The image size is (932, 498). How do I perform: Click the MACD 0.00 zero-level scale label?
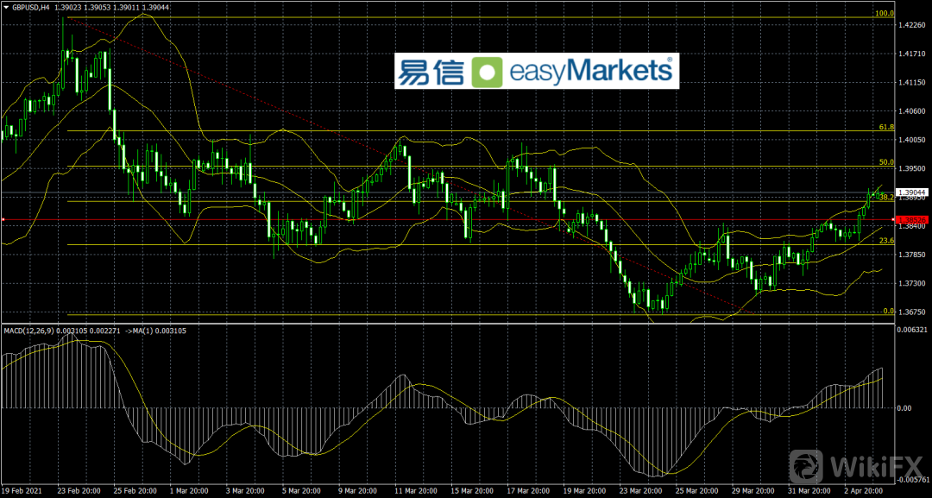click(x=905, y=407)
